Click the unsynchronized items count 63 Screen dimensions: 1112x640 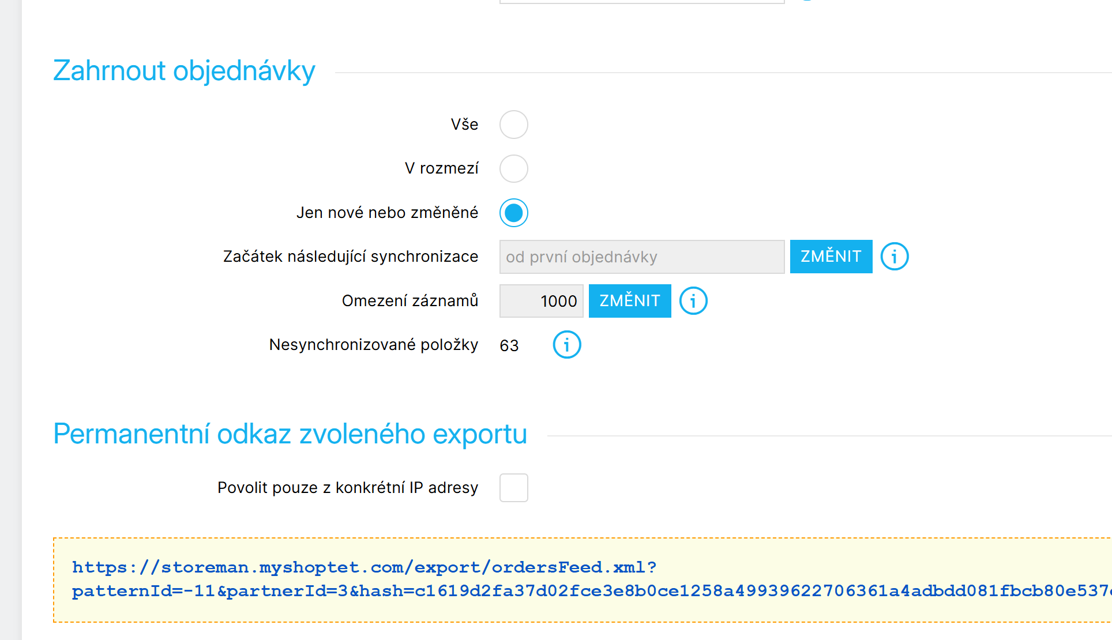coord(509,345)
